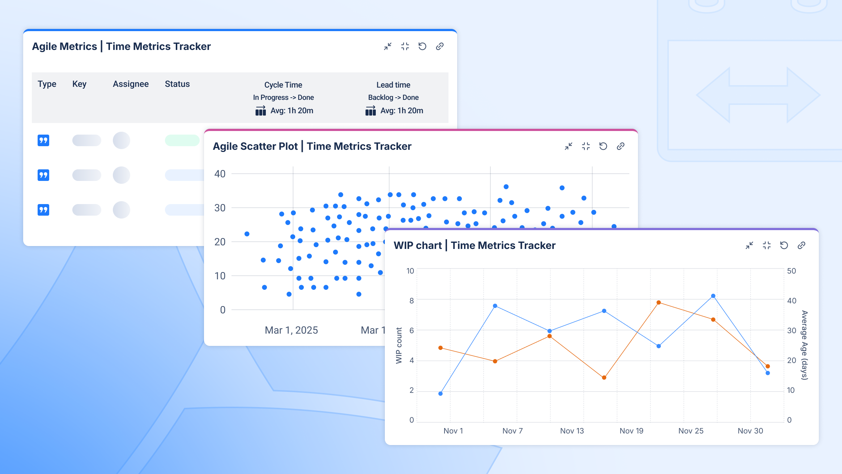Click collapse icon on Agile Scatter Plot
The height and width of the screenshot is (474, 842).
[586, 146]
